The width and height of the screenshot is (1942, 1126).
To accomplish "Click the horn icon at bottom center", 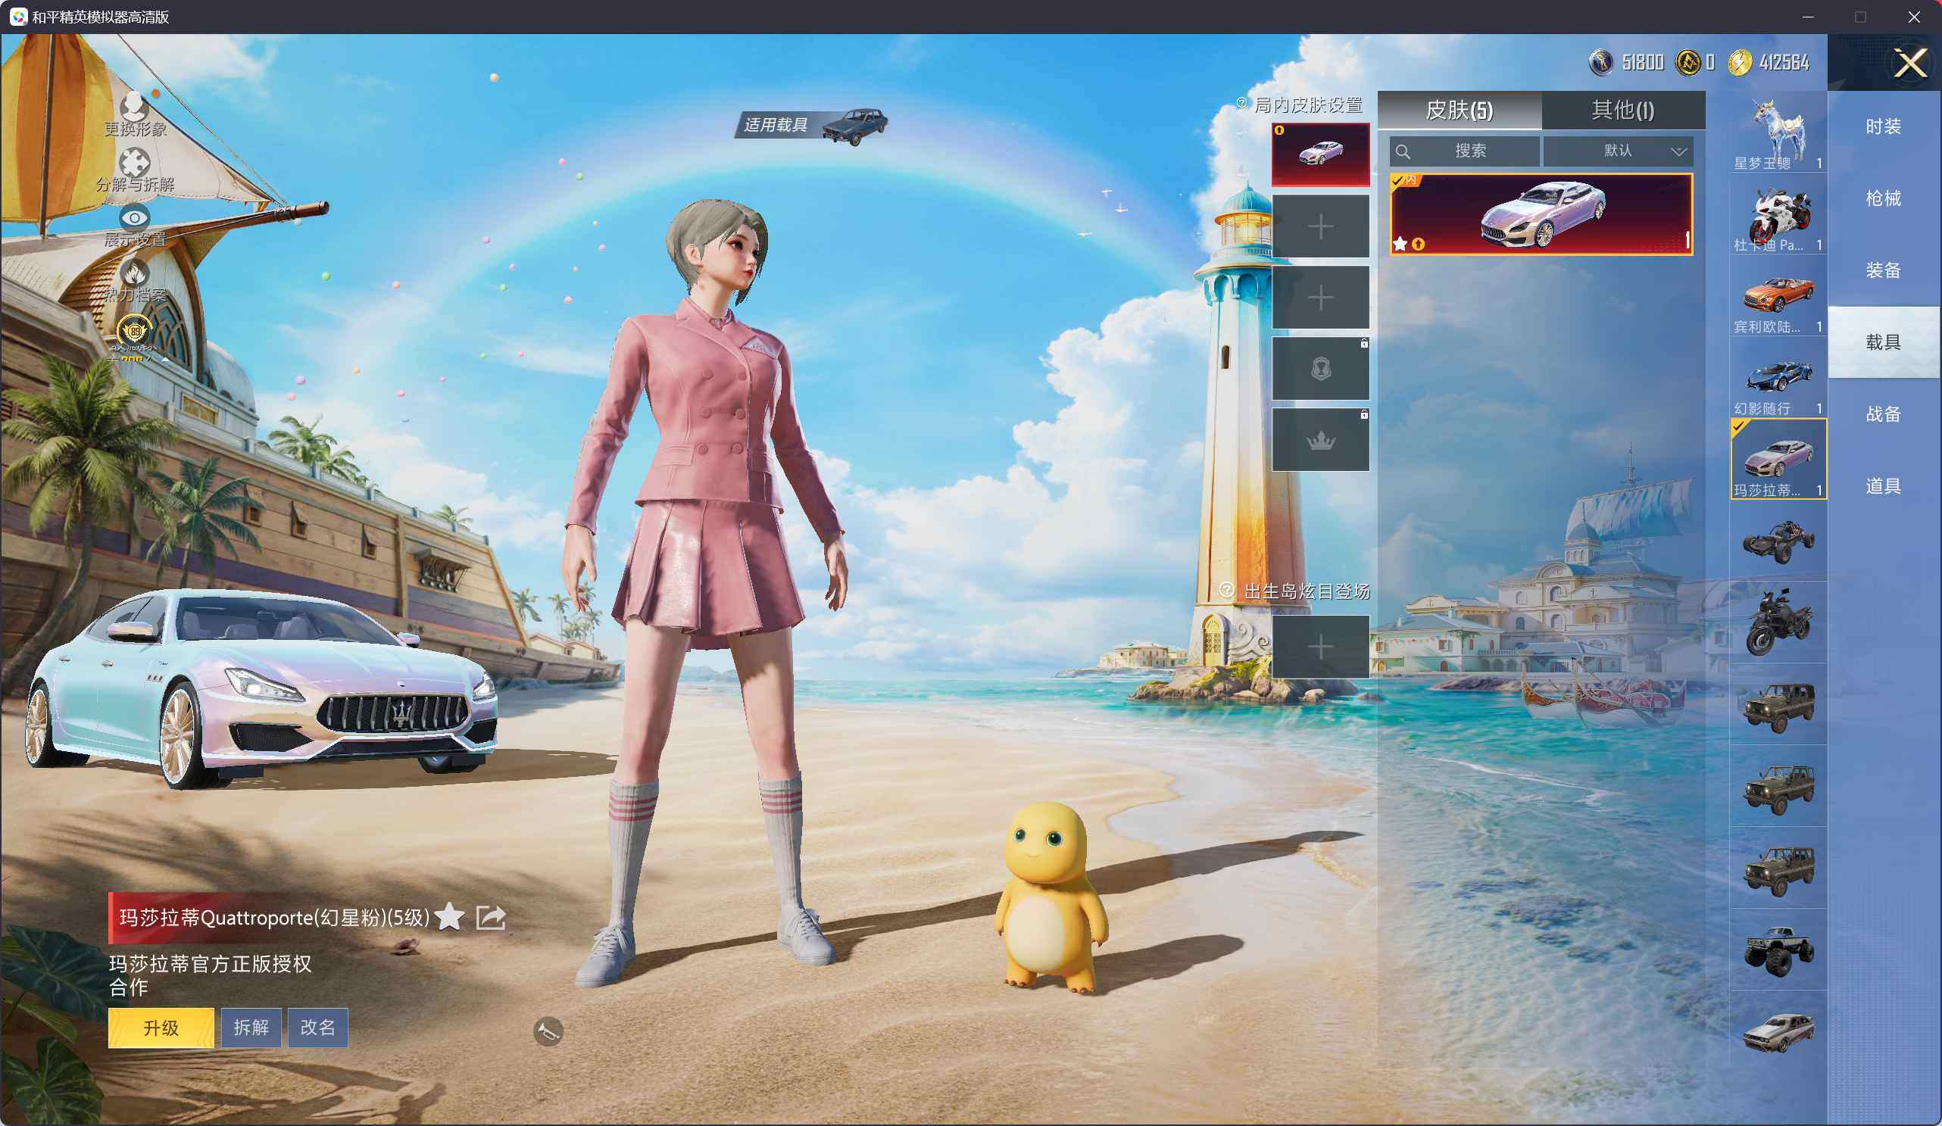I will point(548,1031).
